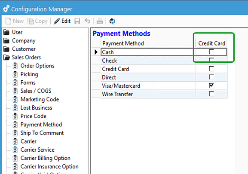Click the Forms clipboard icon
Viewport: 248px width, 174px height.
coord(15,82)
